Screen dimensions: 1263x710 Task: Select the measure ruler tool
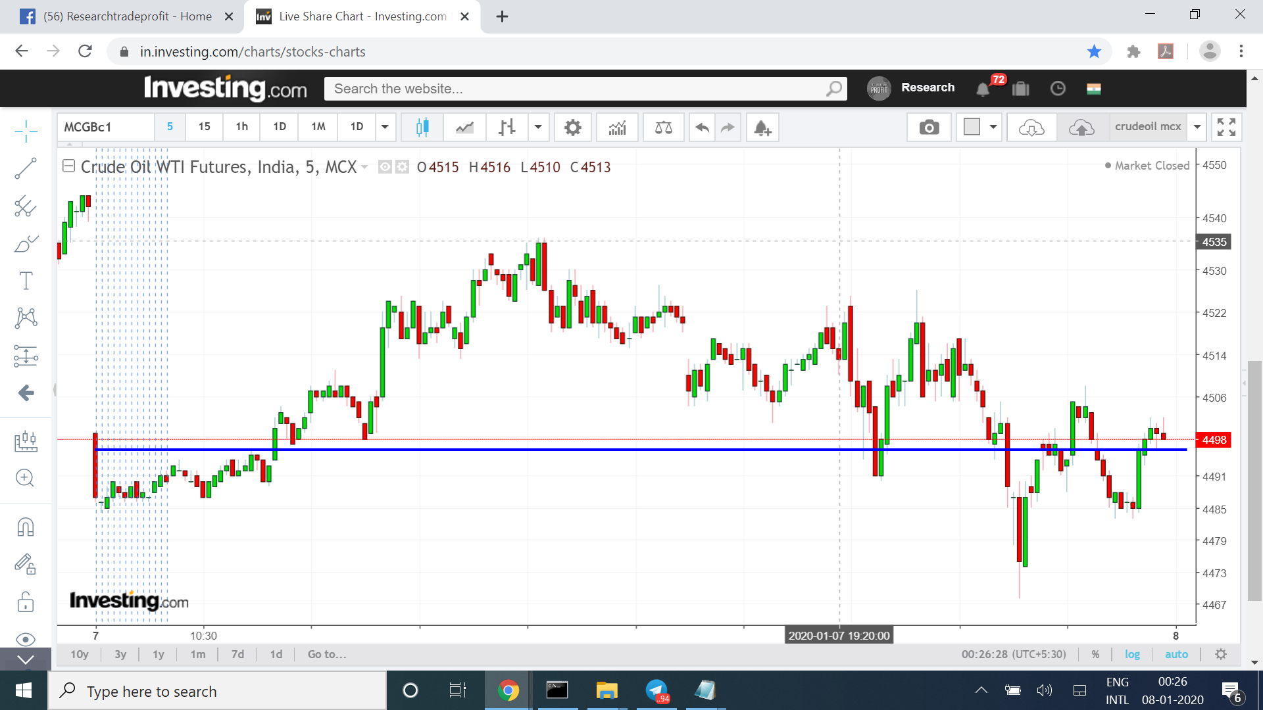(x=26, y=440)
